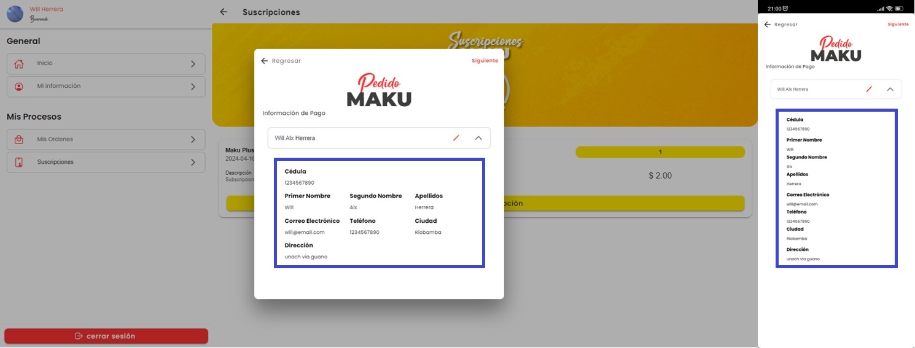Image resolution: width=915 pixels, height=348 pixels.
Task: Click the red edit pencil in mobile view
Action: (x=868, y=89)
